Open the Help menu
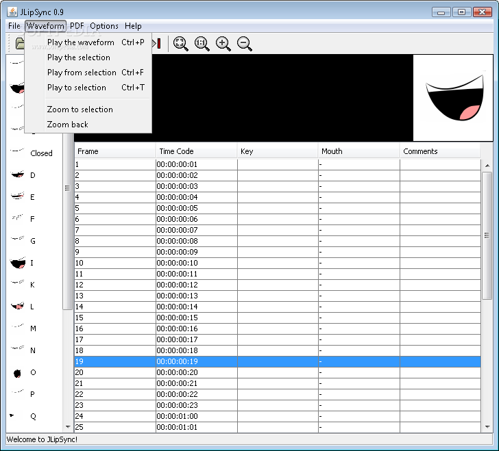The width and height of the screenshot is (499, 451). pos(133,26)
